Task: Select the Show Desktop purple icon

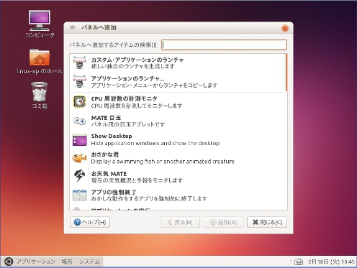Action: 79,140
